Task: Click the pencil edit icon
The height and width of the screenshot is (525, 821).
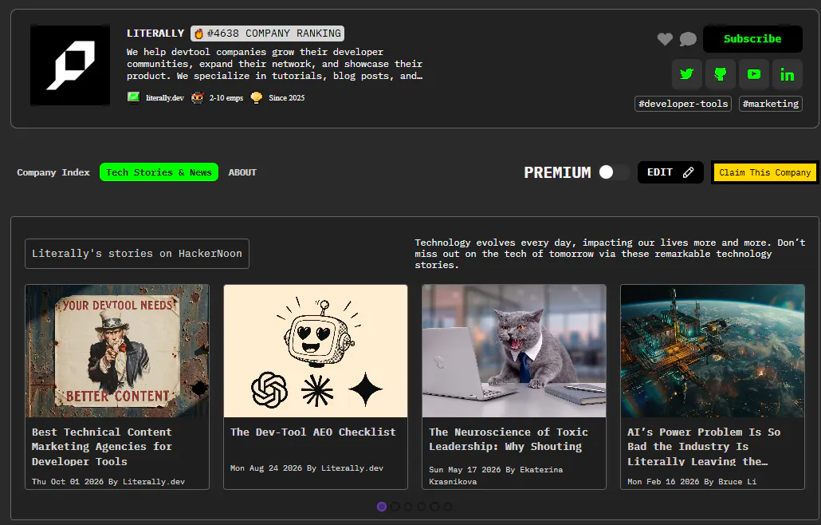Action: click(688, 172)
